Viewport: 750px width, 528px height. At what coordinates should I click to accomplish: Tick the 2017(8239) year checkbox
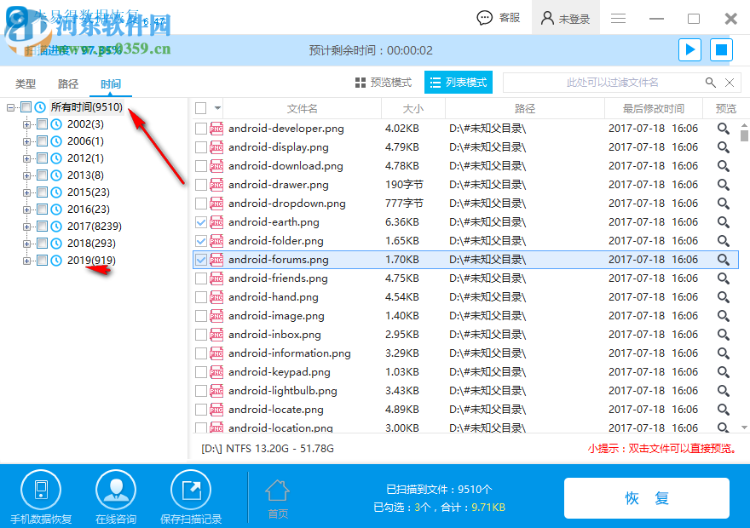42,227
